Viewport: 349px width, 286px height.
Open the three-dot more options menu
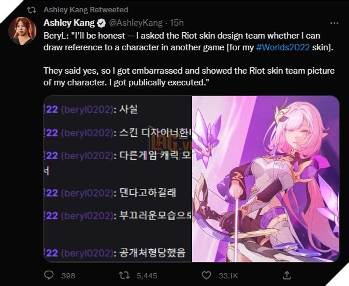pos(334,23)
